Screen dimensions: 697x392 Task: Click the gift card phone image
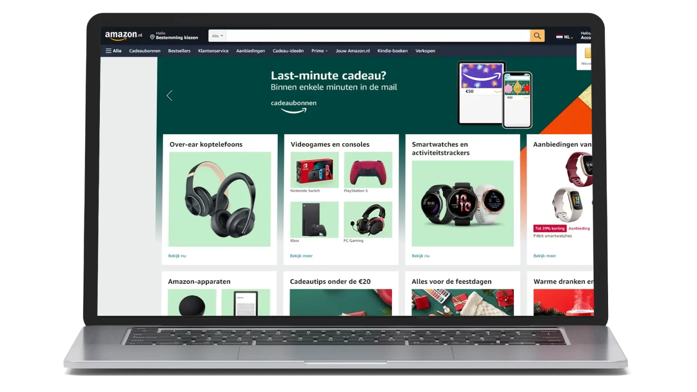point(517,100)
